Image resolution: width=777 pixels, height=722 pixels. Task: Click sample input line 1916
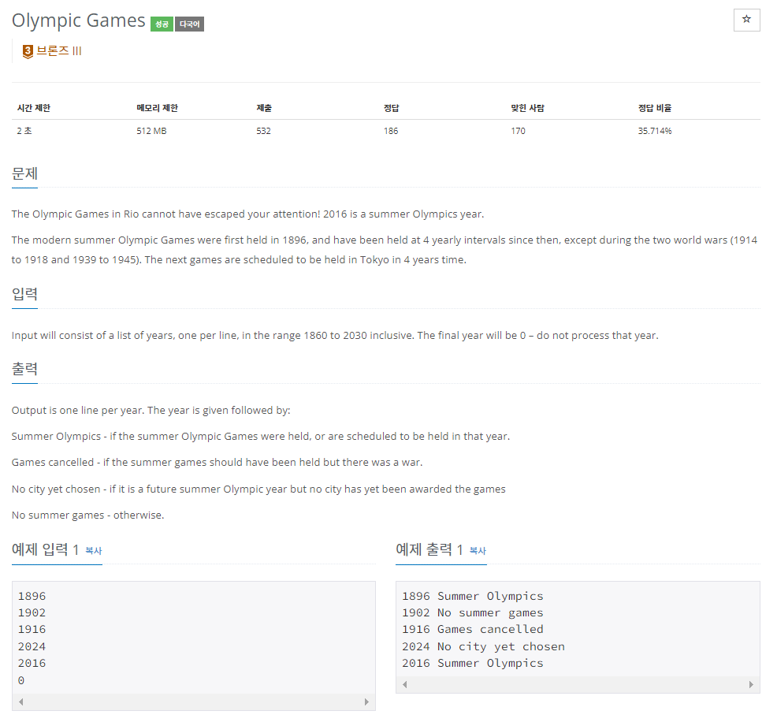pyautogui.click(x=32, y=629)
